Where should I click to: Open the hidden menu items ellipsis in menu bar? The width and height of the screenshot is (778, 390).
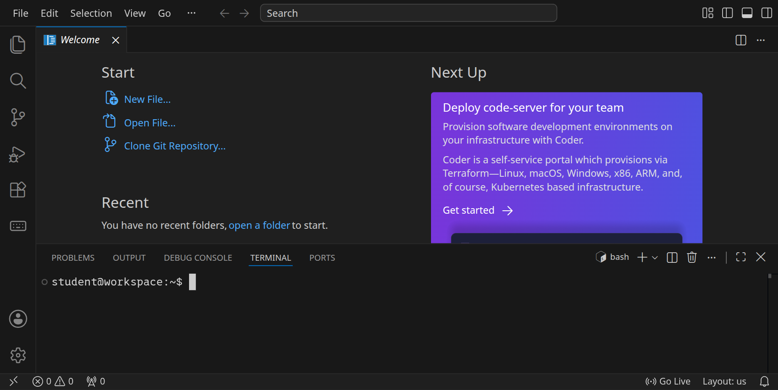(192, 13)
